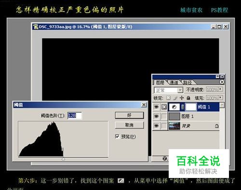The height and width of the screenshot is (190, 241).
Task: Close the Layers palette with its X
Action: pyautogui.click(x=222, y=76)
